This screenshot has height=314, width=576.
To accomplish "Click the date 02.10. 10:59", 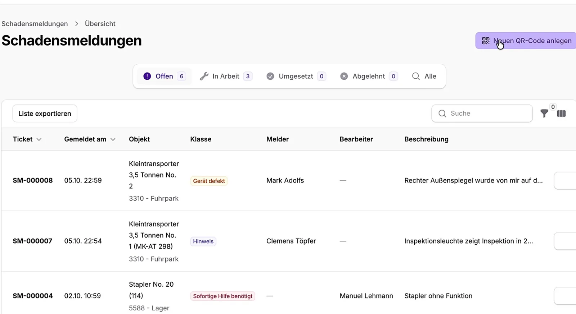I will tap(82, 296).
